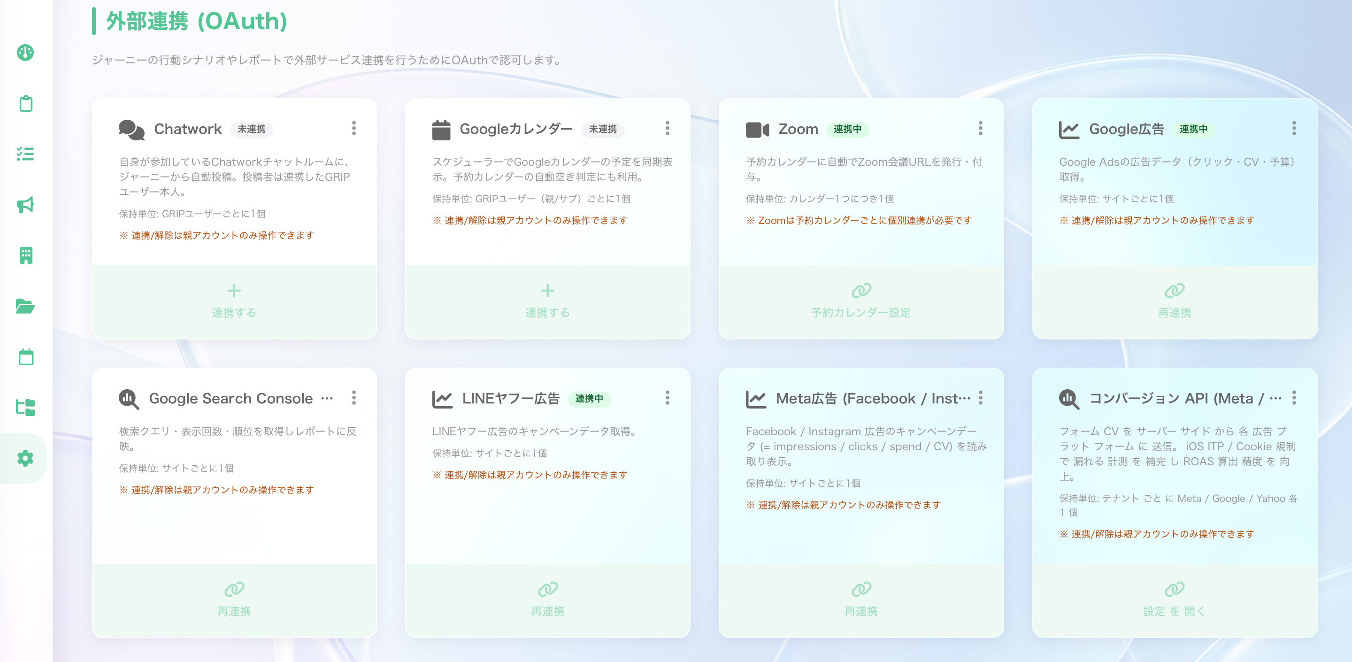The height and width of the screenshot is (662, 1352).
Task: Click the Google広告 card title
Action: 1126,129
